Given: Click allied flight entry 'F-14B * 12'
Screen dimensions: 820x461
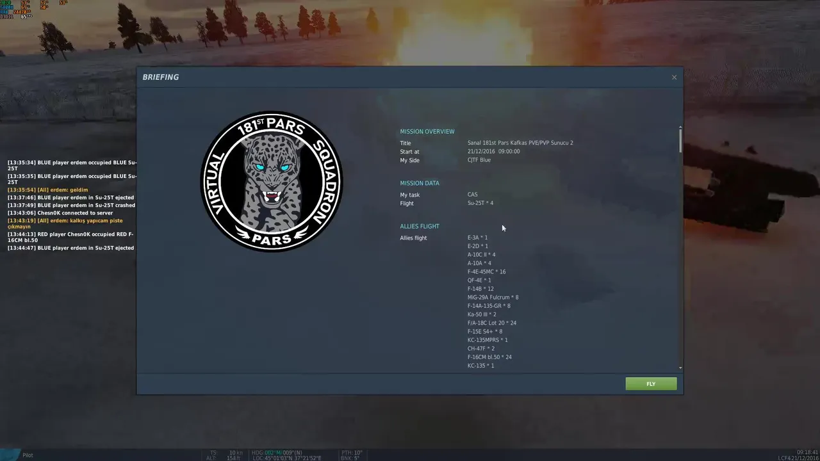Looking at the screenshot, I should [480, 289].
